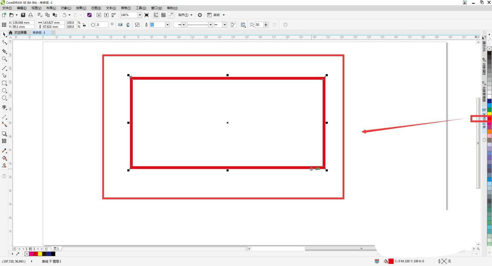Toggle the lock ratio padlock
The height and width of the screenshot is (266, 492).
(84, 25)
